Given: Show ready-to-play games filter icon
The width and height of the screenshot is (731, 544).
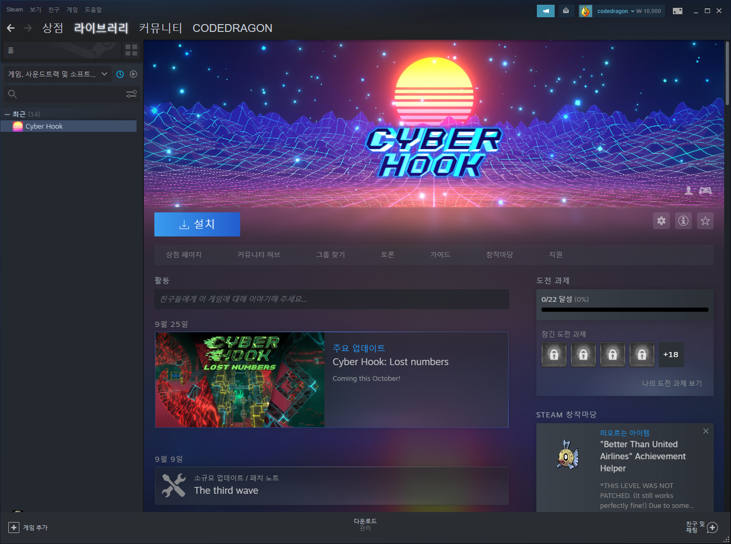Looking at the screenshot, I should point(133,74).
